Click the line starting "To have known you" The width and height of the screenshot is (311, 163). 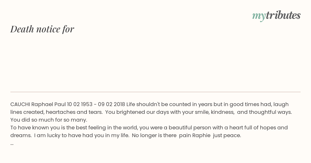click(x=149, y=128)
